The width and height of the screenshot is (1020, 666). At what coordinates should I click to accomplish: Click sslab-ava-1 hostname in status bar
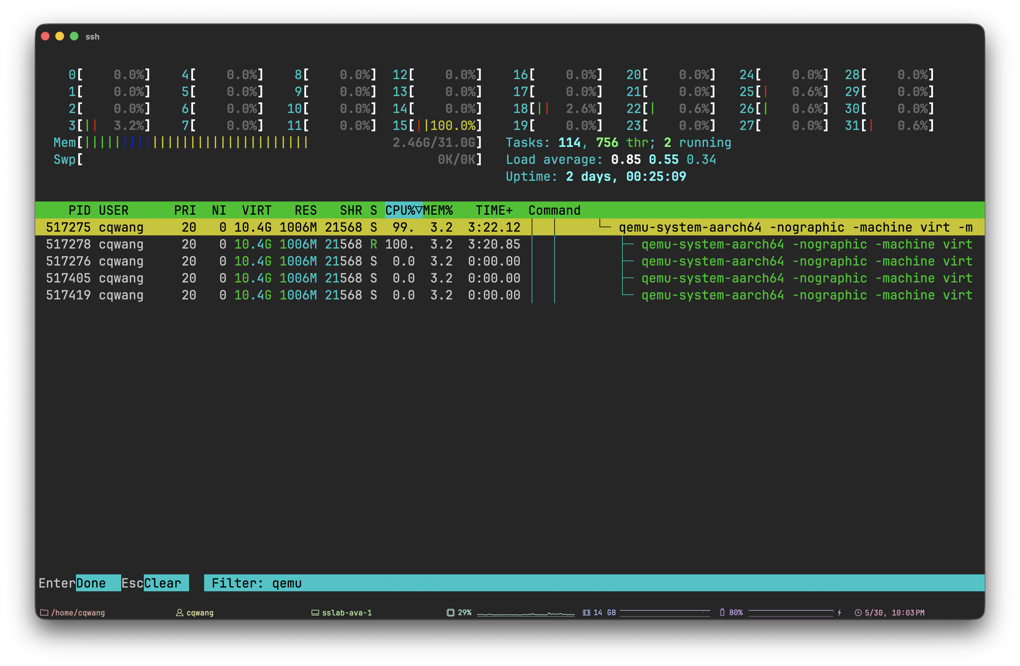[347, 612]
